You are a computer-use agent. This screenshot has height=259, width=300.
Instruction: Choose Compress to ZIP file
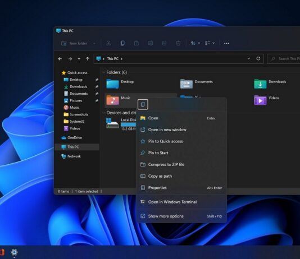coord(182,164)
